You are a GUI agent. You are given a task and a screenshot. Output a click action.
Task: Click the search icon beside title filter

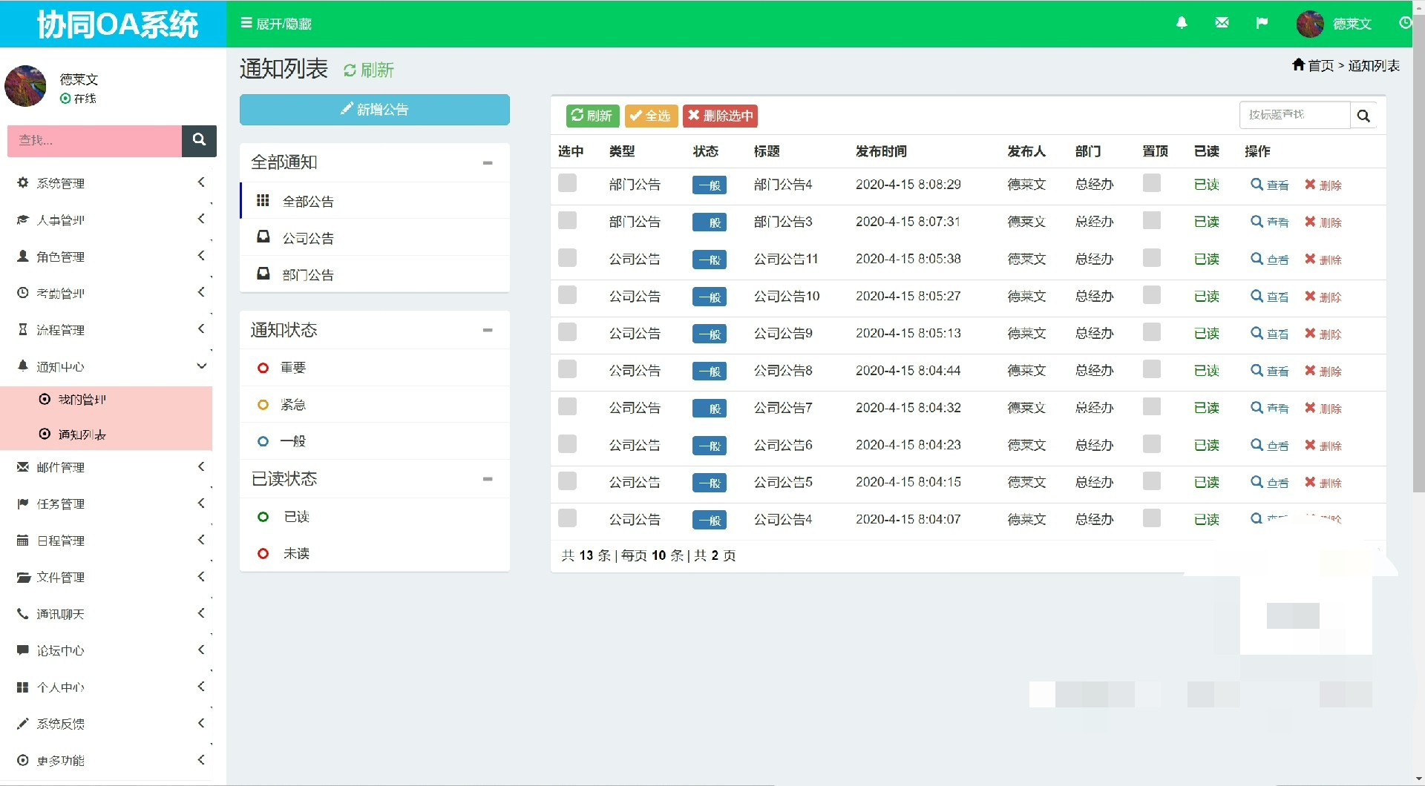(1363, 116)
